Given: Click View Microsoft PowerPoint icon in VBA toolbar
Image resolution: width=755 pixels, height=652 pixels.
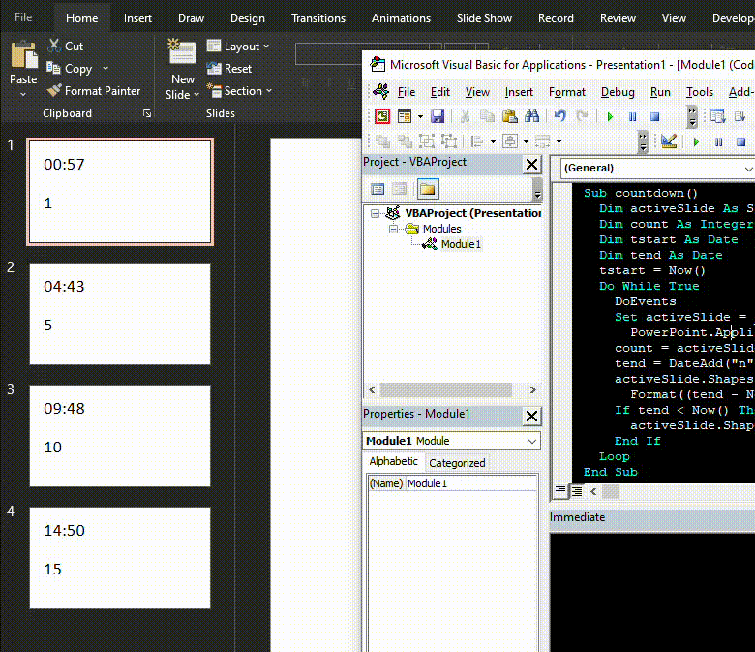Looking at the screenshot, I should click(382, 116).
